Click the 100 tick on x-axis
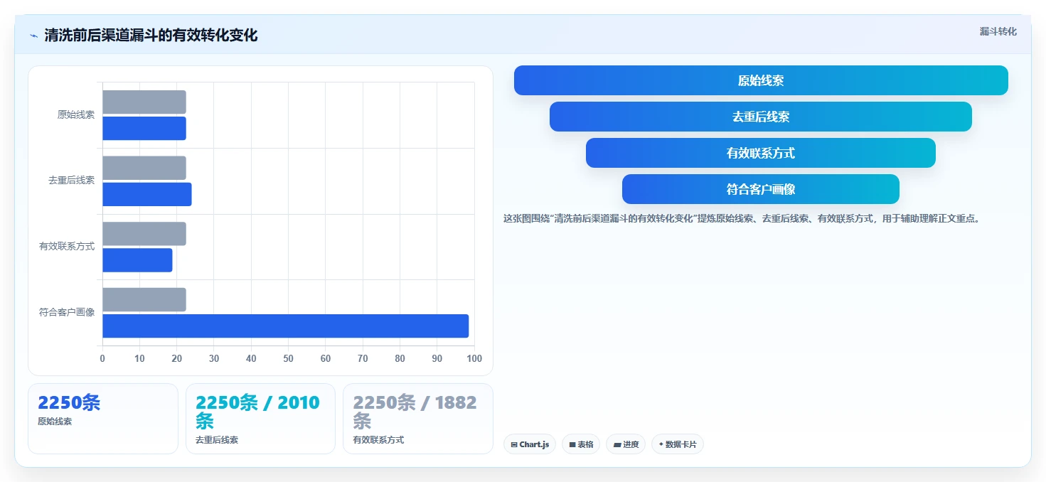The width and height of the screenshot is (1046, 482). coord(474,358)
